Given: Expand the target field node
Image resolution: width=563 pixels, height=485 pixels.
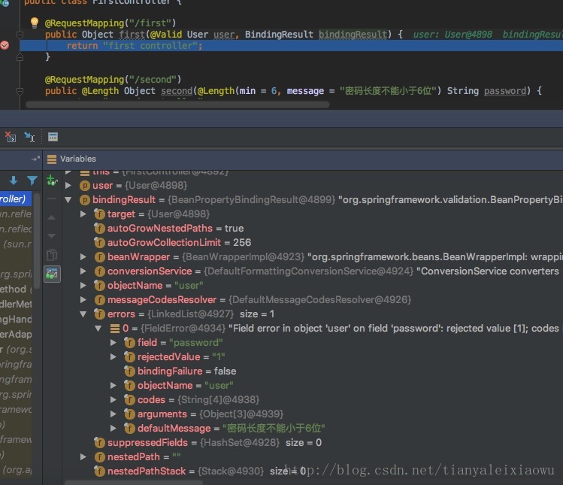Looking at the screenshot, I should [83, 214].
